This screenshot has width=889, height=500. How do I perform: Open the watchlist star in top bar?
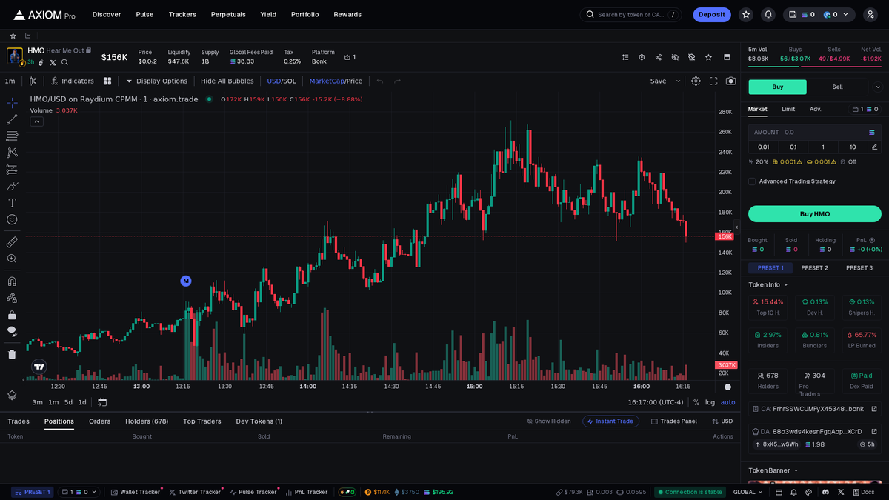click(746, 14)
